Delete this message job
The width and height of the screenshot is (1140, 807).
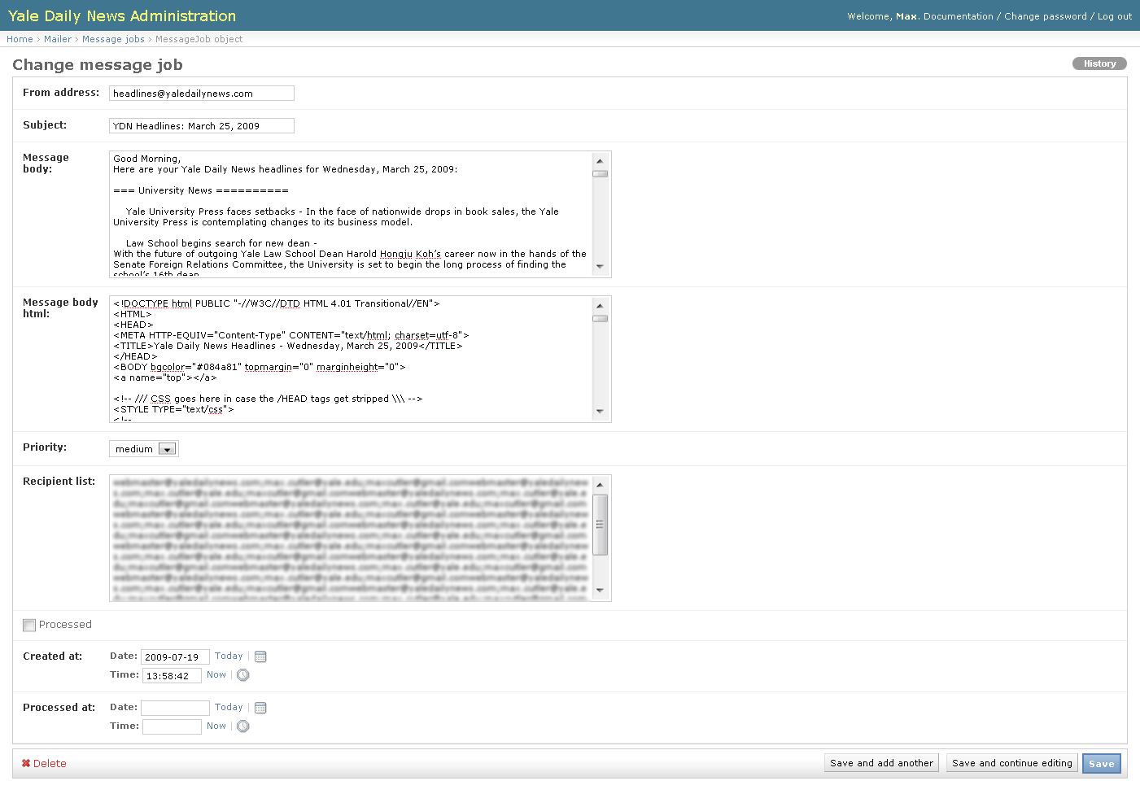pyautogui.click(x=44, y=763)
